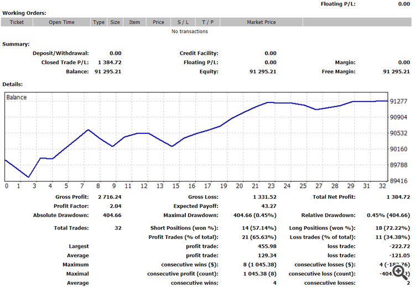Click the Loss trades value 11 (34.38%)
This screenshot has height=287, width=415.
click(x=393, y=237)
